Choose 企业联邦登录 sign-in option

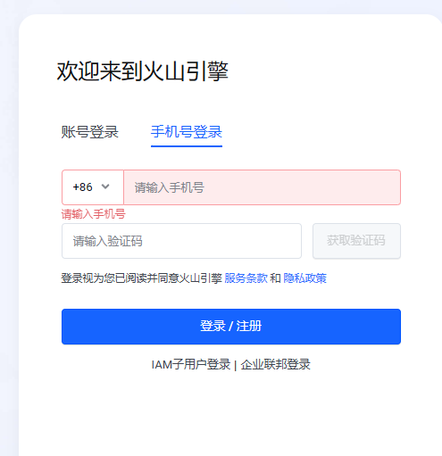point(275,364)
